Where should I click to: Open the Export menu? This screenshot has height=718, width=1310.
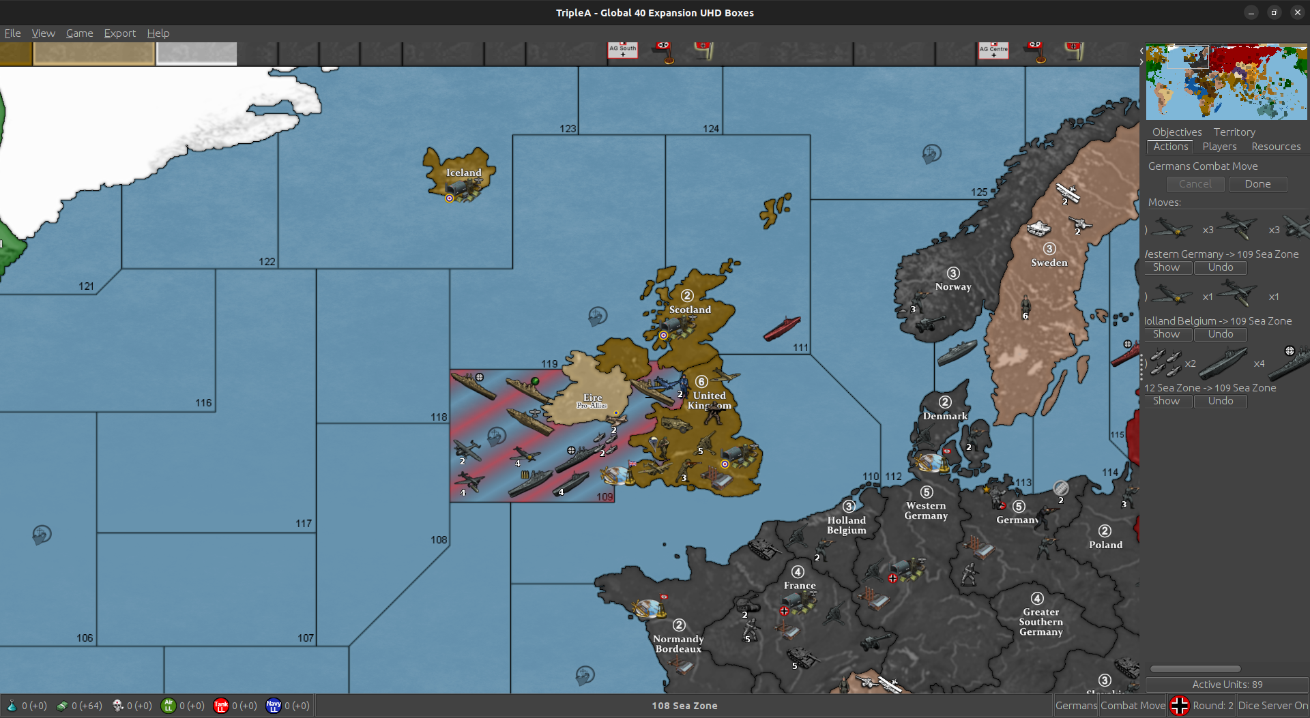[x=119, y=33]
